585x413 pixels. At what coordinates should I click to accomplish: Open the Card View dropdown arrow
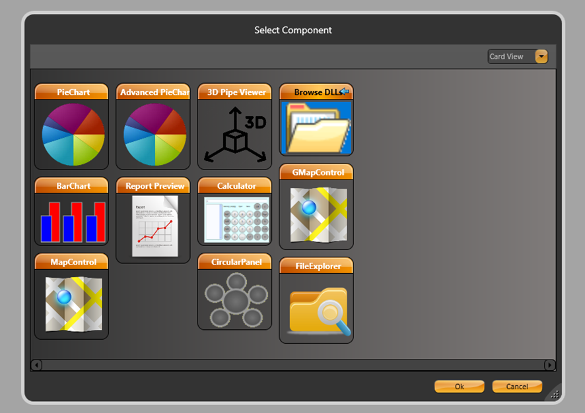[541, 57]
